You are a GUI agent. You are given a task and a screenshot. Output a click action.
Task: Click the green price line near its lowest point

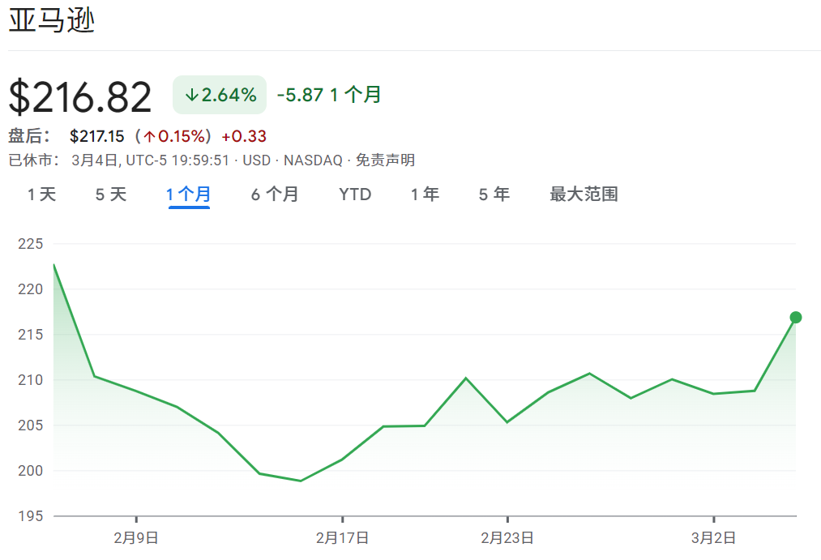coord(300,480)
